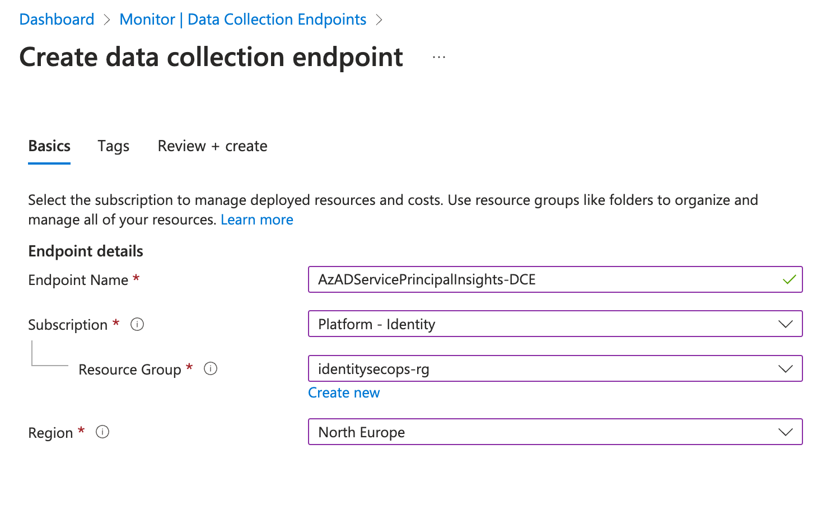Open the Learn more link
Screen dimensions: 831x505
click(x=257, y=219)
